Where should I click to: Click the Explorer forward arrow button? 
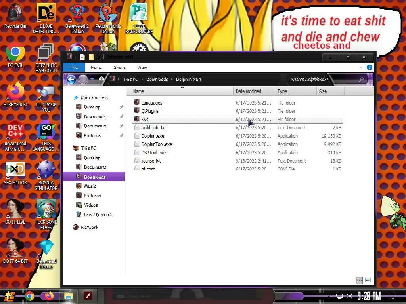coord(83,79)
